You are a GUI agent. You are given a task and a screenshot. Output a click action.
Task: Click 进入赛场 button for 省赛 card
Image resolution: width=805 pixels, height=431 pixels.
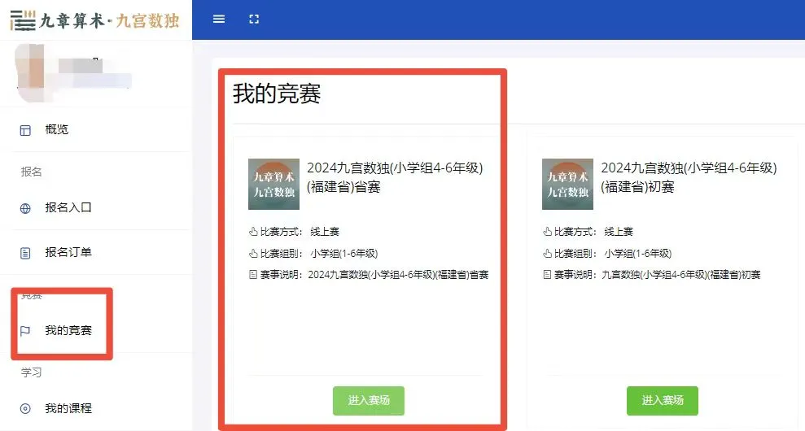point(369,400)
